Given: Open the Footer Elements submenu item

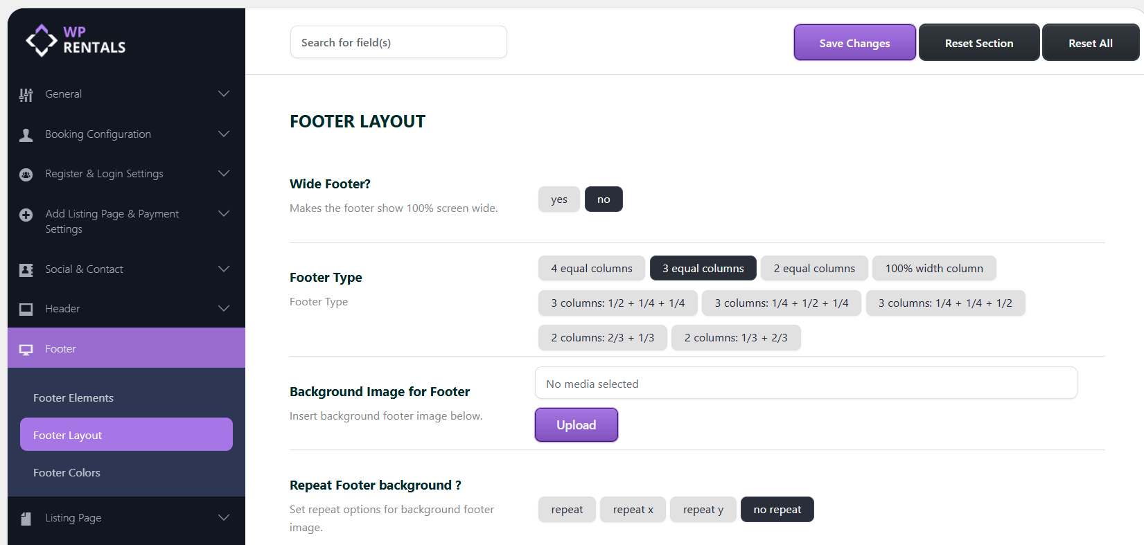Looking at the screenshot, I should pos(73,398).
